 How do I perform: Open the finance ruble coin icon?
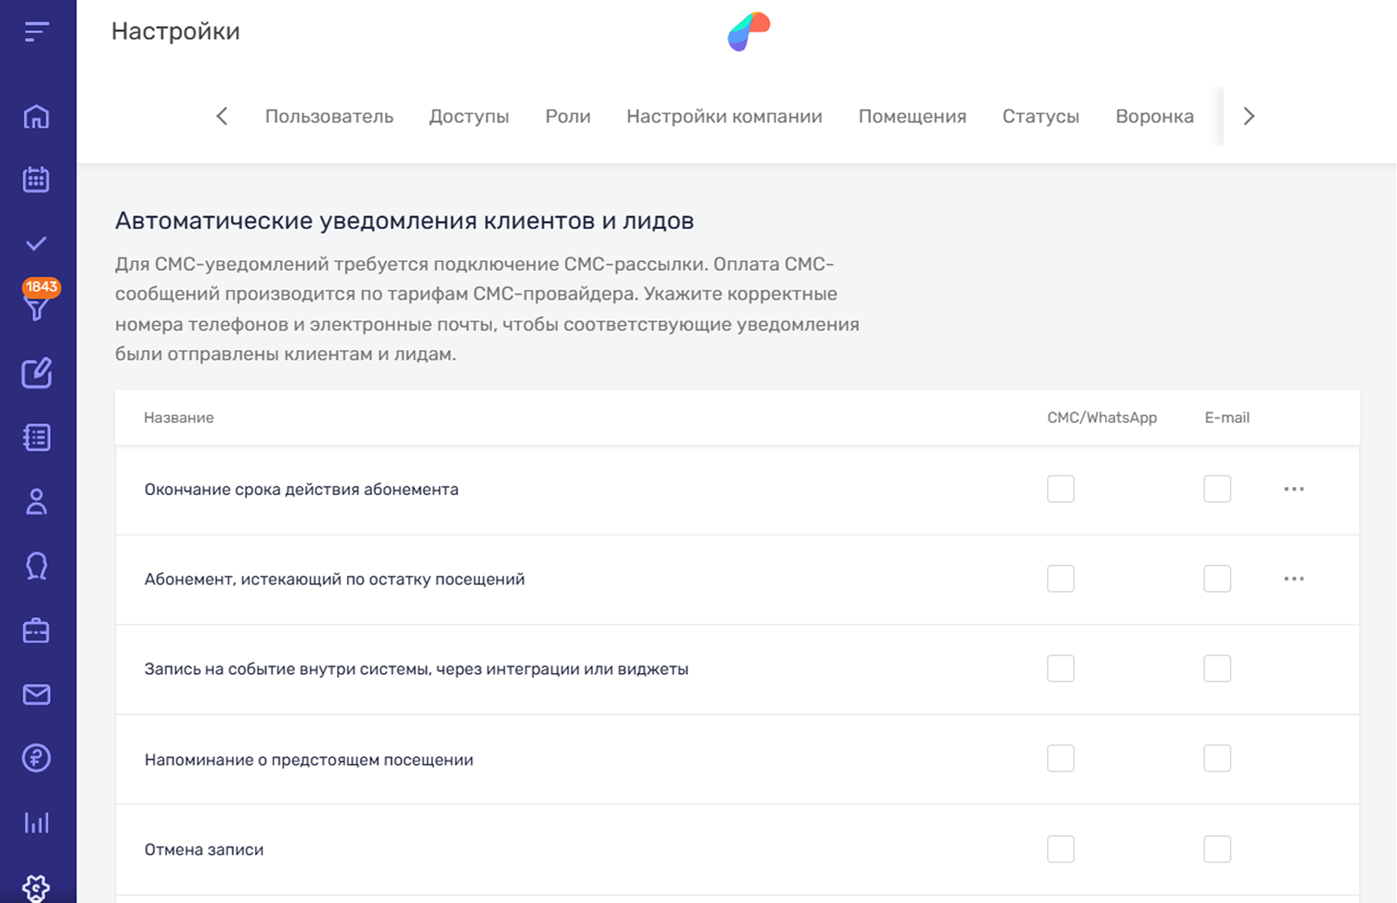pyautogui.click(x=36, y=758)
